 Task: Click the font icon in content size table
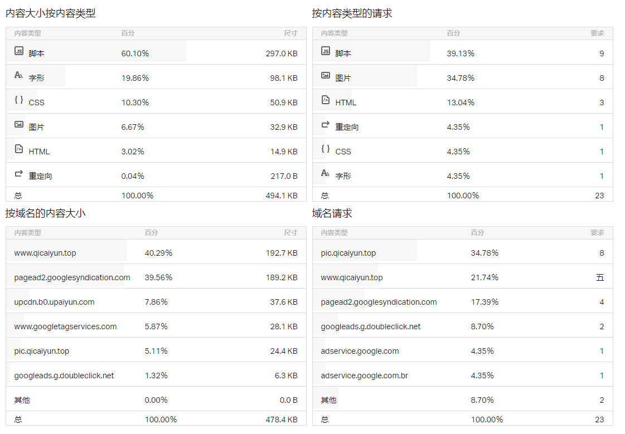pos(19,75)
